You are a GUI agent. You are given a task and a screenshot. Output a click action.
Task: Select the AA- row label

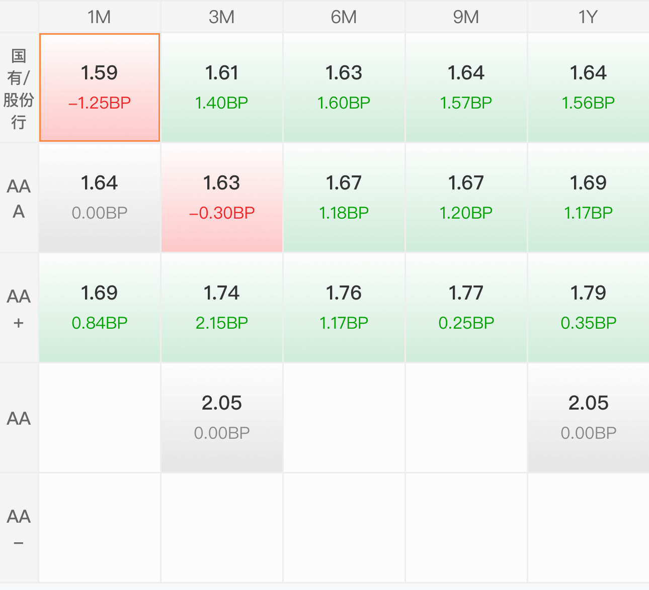pyautogui.click(x=19, y=528)
